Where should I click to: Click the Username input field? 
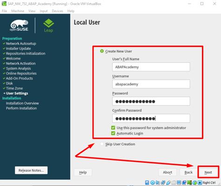coord(151,84)
